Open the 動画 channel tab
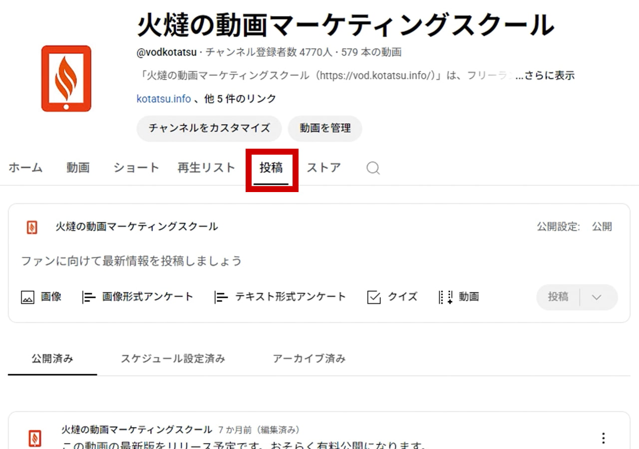Viewport: 639px width, 449px height. point(78,168)
